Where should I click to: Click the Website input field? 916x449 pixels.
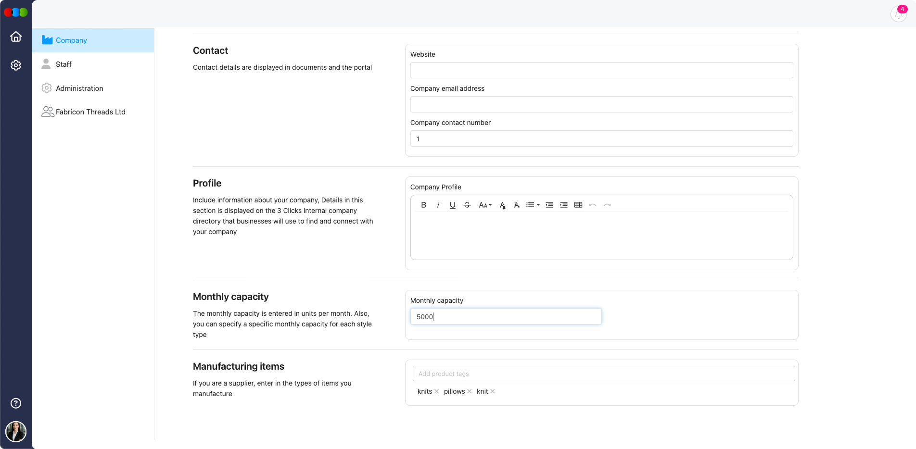tap(601, 70)
